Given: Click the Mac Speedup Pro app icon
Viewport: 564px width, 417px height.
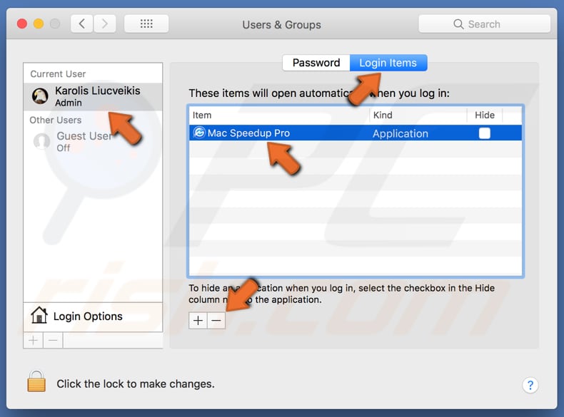Looking at the screenshot, I should pos(199,133).
